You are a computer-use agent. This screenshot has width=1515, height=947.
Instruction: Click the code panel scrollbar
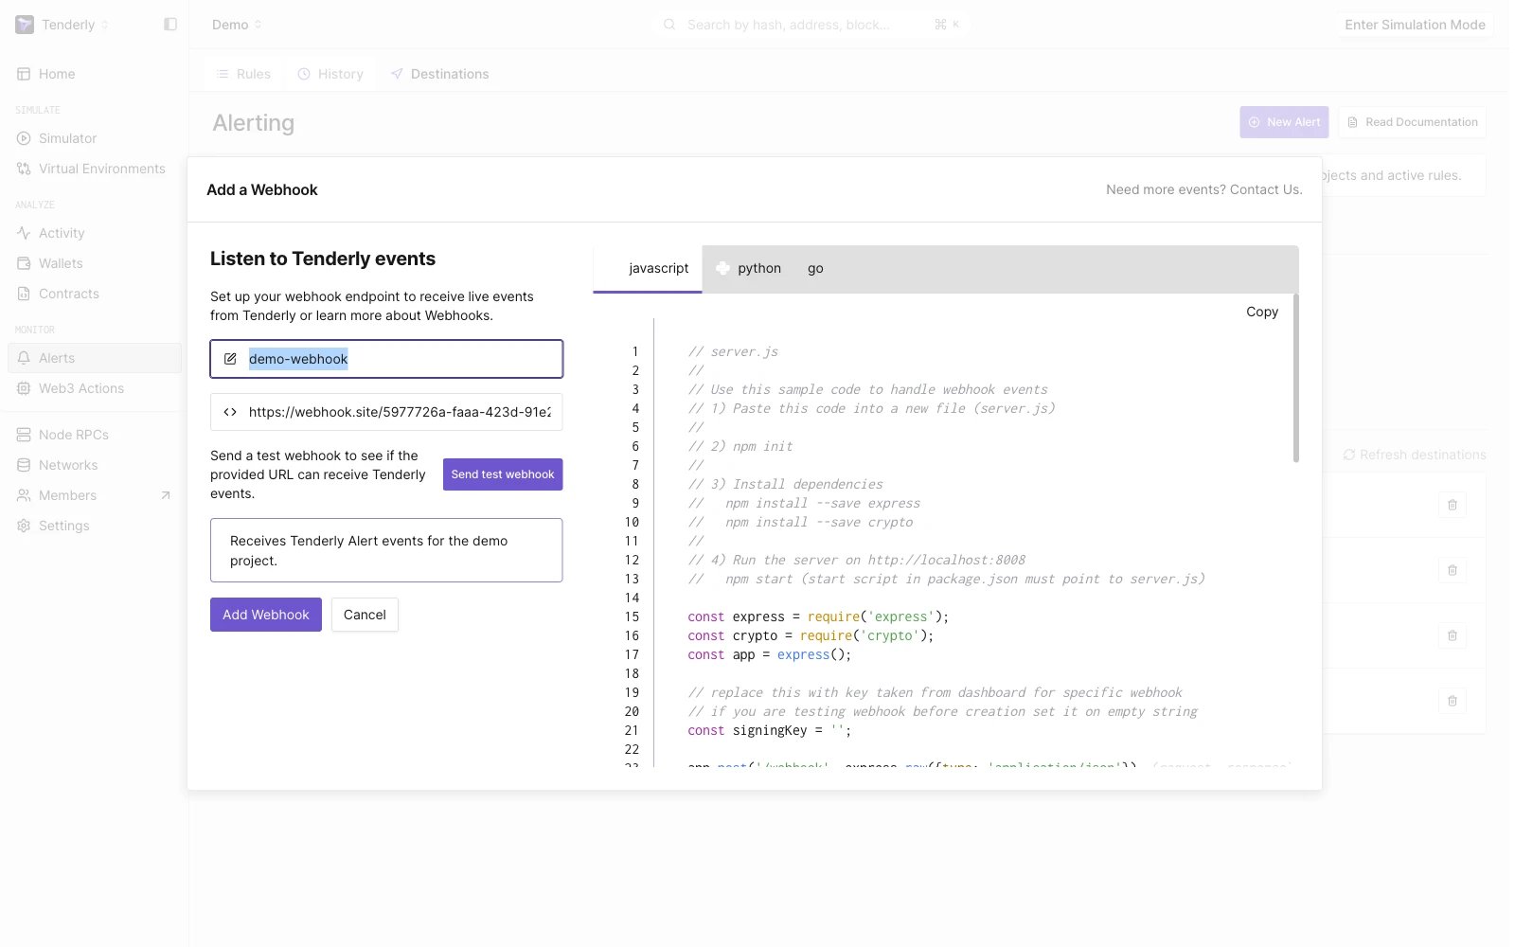tap(1295, 379)
